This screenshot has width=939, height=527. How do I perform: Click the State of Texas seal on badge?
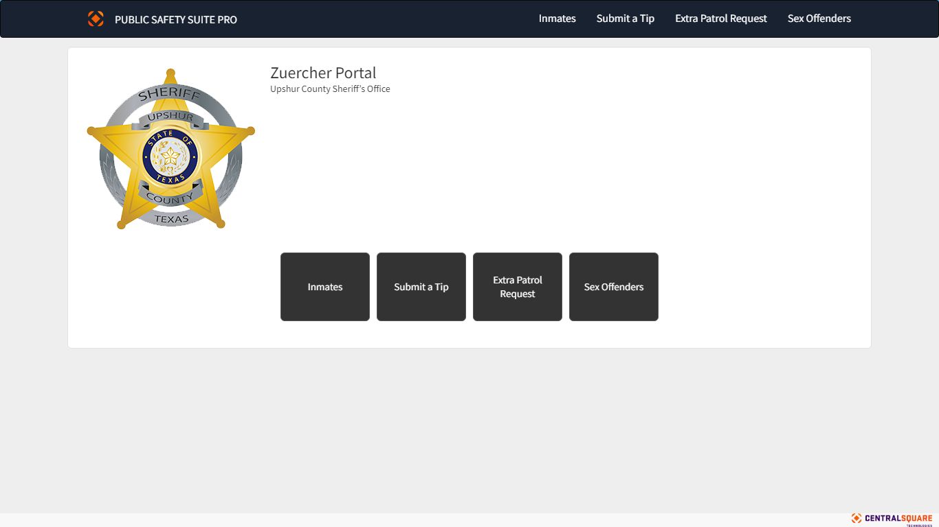(170, 158)
